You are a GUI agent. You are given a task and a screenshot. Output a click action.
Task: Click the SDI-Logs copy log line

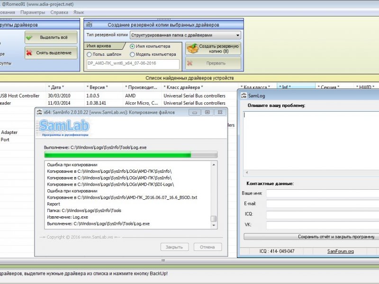[110, 185]
